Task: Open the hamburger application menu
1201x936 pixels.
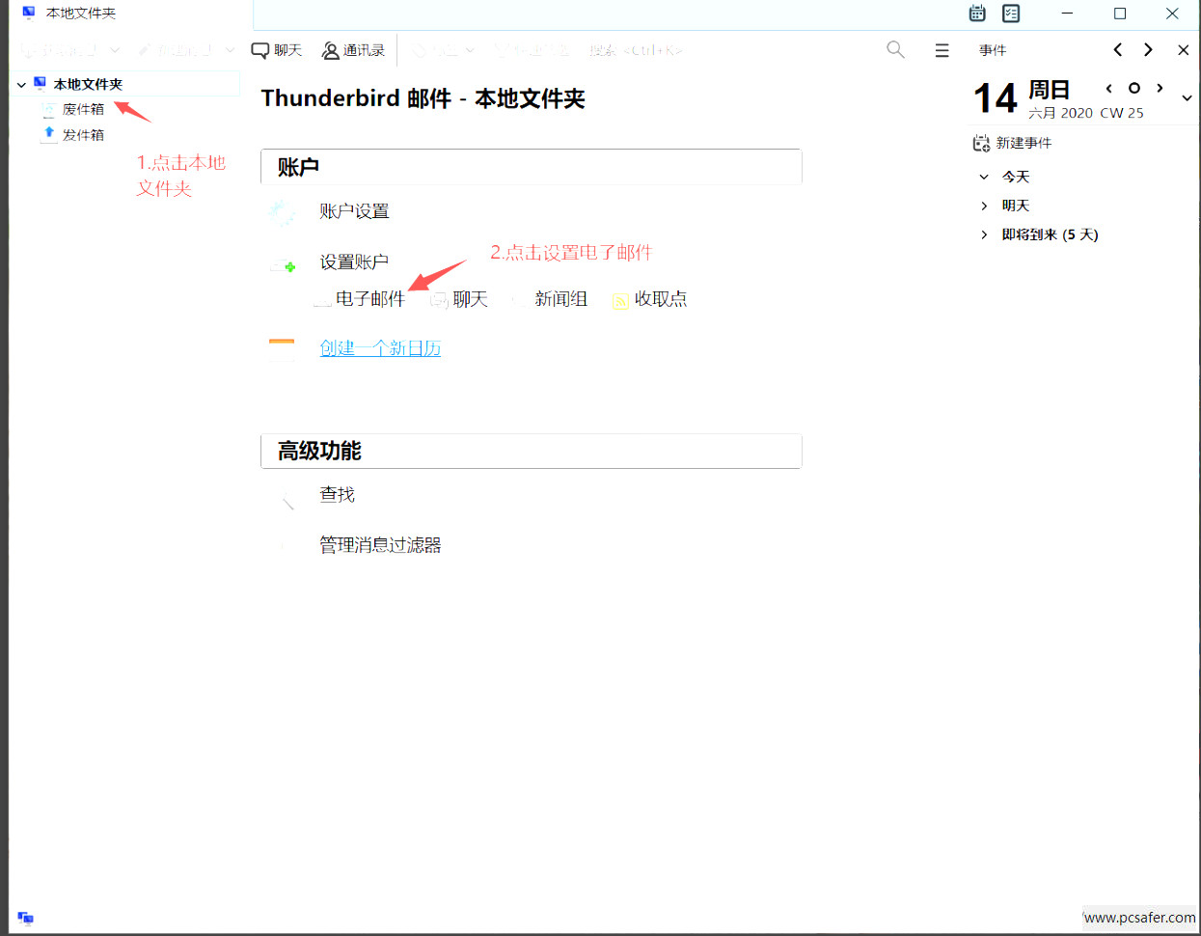Action: (x=942, y=50)
